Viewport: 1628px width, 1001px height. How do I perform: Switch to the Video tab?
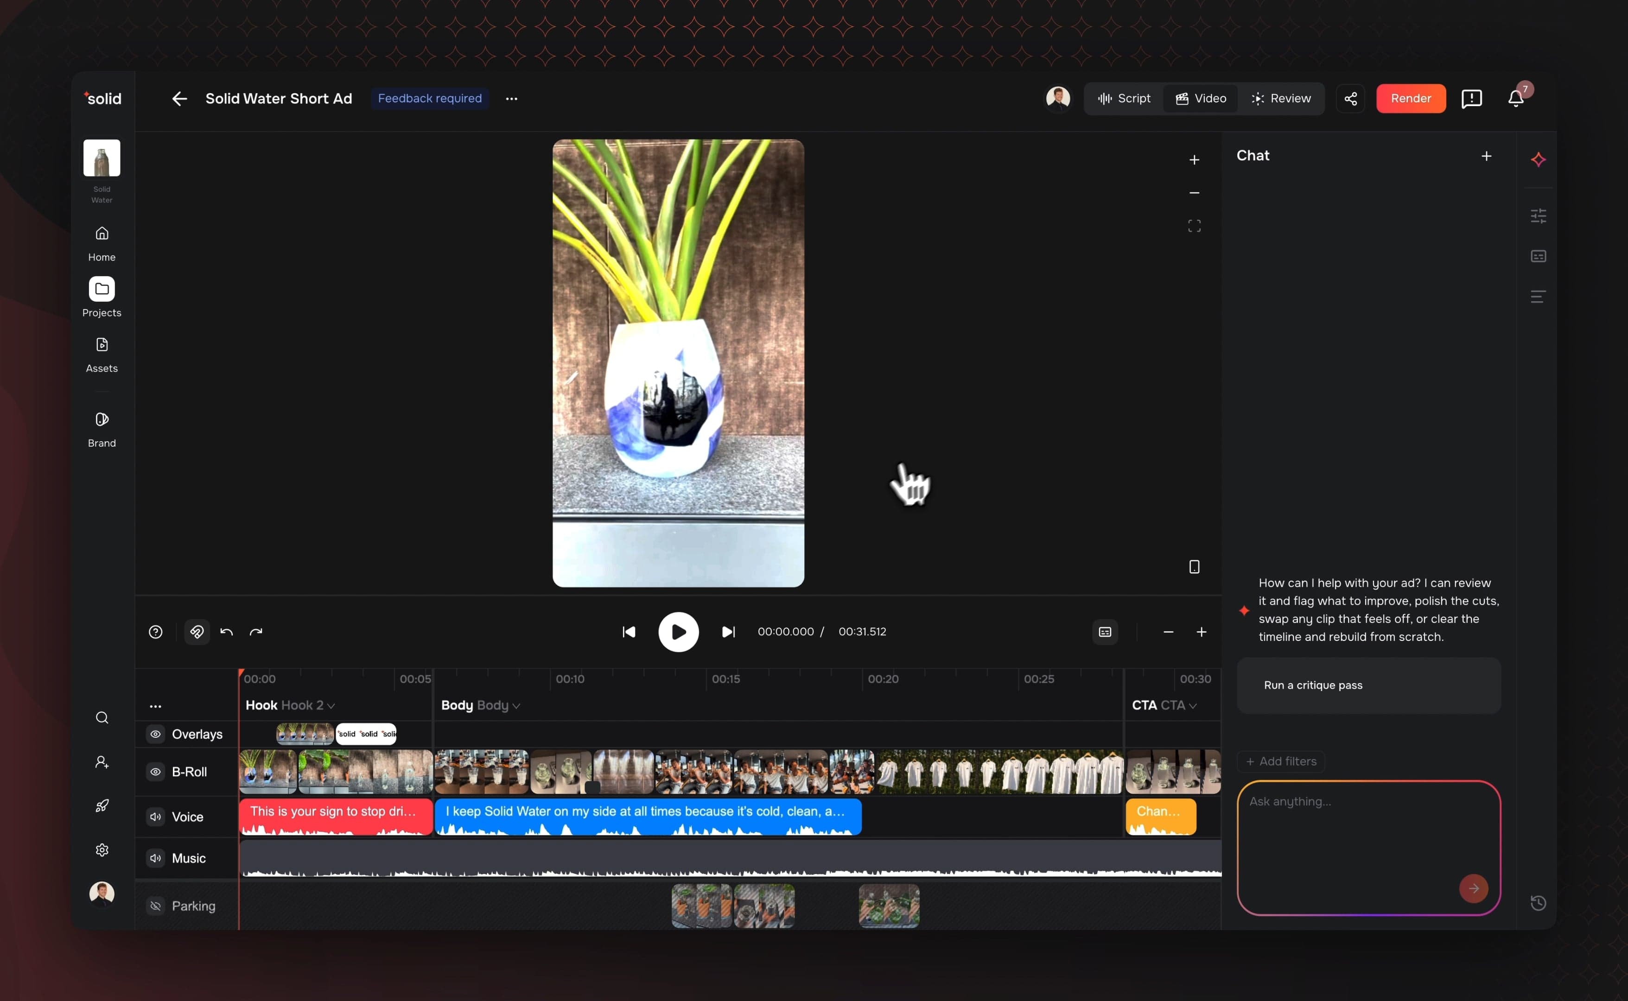pyautogui.click(x=1201, y=99)
